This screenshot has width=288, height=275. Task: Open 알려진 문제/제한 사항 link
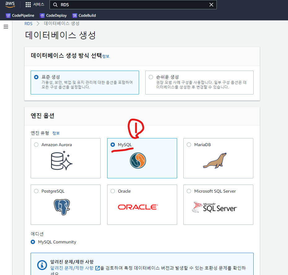coord(72,268)
